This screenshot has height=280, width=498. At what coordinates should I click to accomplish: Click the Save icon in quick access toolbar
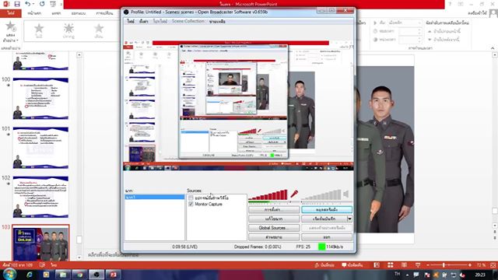click(x=17, y=4)
